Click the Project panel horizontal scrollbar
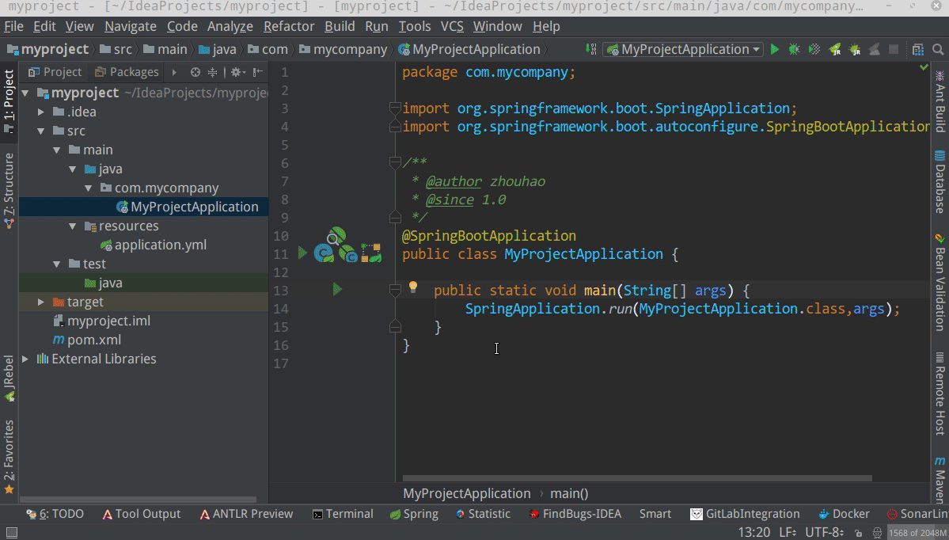This screenshot has height=540, width=949. (138, 500)
